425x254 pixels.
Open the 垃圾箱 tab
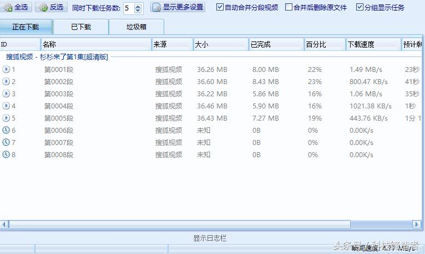(x=136, y=27)
